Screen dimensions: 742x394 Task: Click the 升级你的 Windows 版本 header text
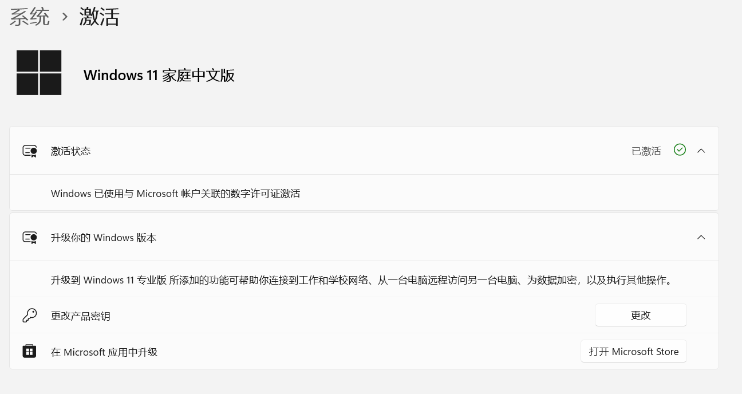pyautogui.click(x=104, y=238)
